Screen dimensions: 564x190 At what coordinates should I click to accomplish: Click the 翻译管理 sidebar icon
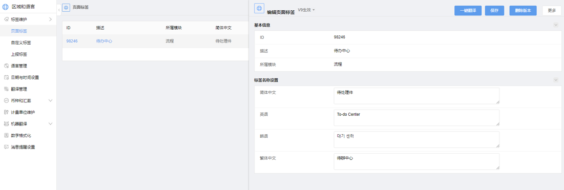click(x=6, y=89)
